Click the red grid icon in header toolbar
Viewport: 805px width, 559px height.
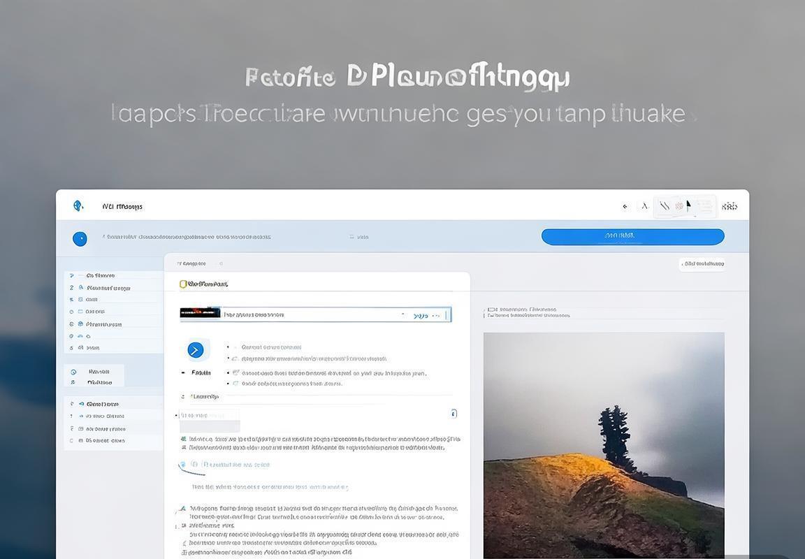coord(679,206)
